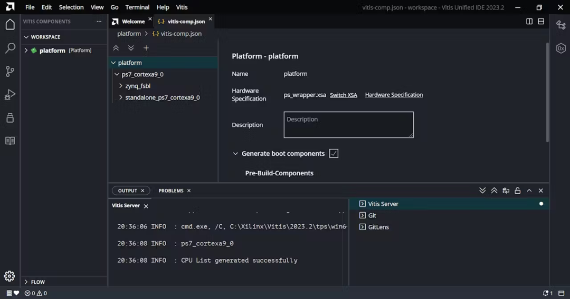Open the hexagon 0x memory icon
The width and height of the screenshot is (570, 299).
[x=561, y=48]
